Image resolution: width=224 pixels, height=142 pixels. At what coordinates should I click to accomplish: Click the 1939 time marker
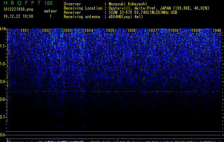click(x=196, y=31)
